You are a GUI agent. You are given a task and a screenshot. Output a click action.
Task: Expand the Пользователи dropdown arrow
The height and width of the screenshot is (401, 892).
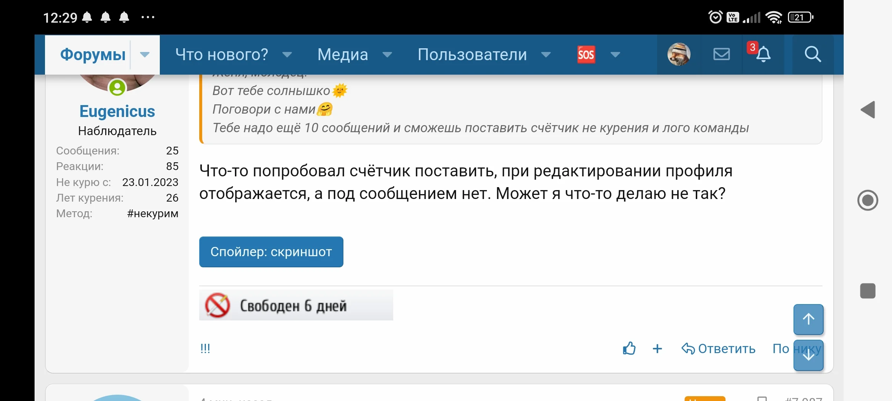tap(546, 55)
